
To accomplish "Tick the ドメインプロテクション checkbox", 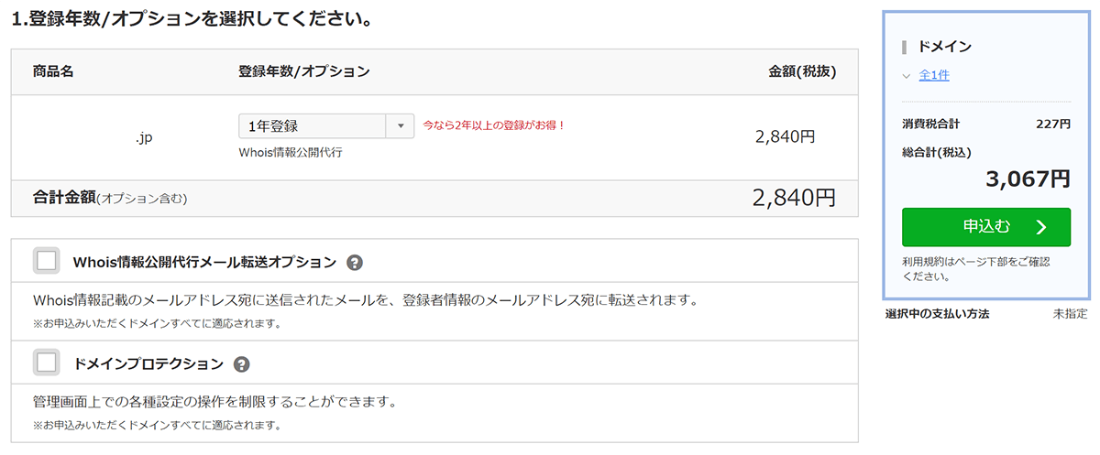I will pos(47,363).
